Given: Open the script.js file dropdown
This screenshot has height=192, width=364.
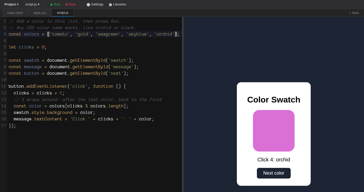Looking at the screenshot, I should (32, 4).
